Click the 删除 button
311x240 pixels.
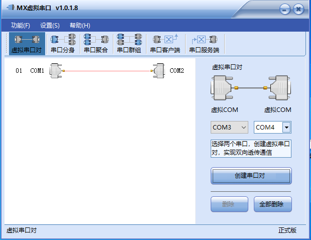pyautogui.click(x=229, y=204)
